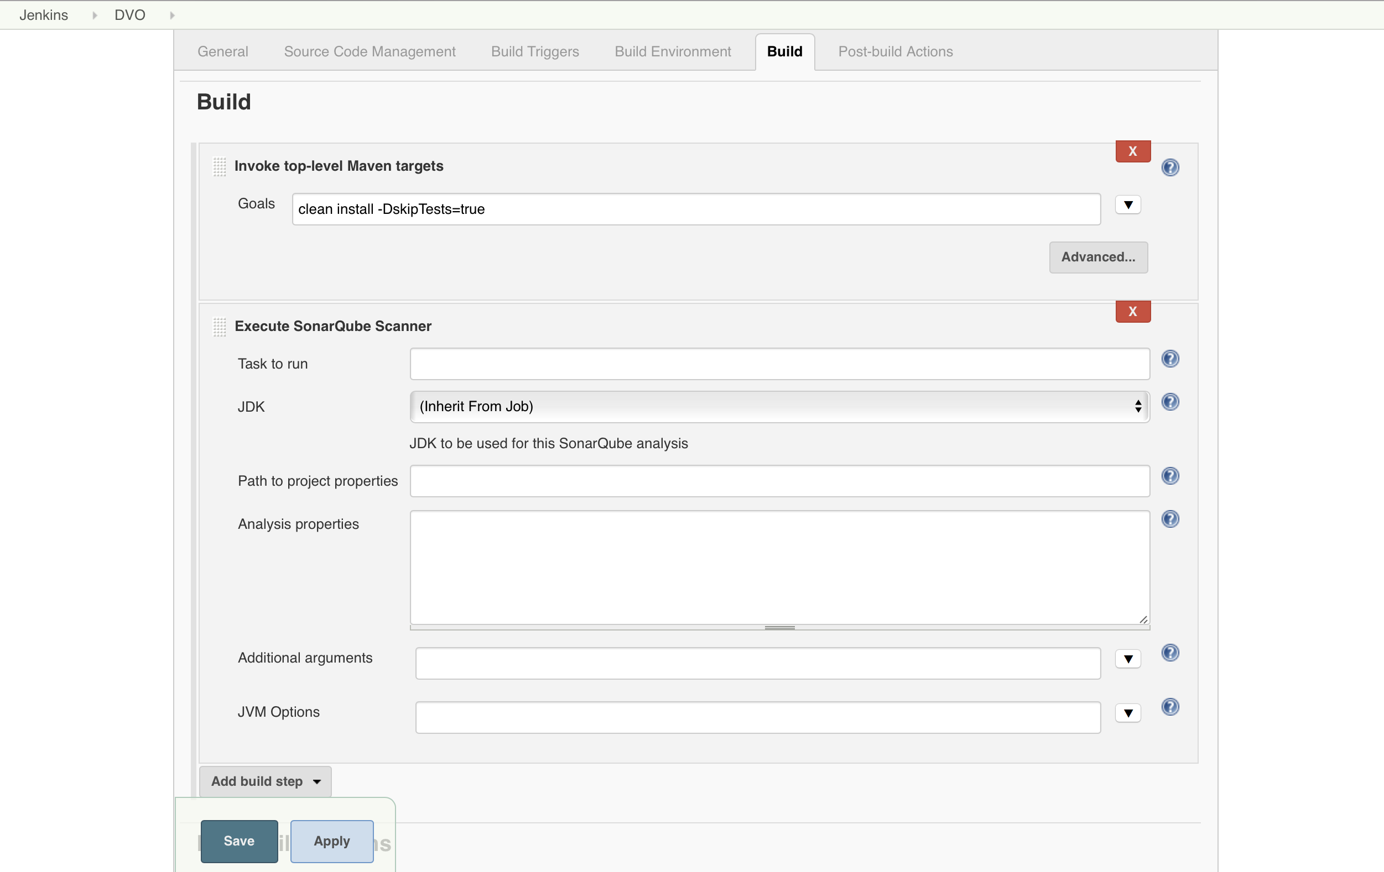Image resolution: width=1384 pixels, height=872 pixels.
Task: Show help for Additional arguments field
Action: click(x=1169, y=653)
